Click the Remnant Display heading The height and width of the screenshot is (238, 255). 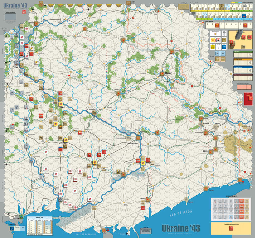click(231, 196)
